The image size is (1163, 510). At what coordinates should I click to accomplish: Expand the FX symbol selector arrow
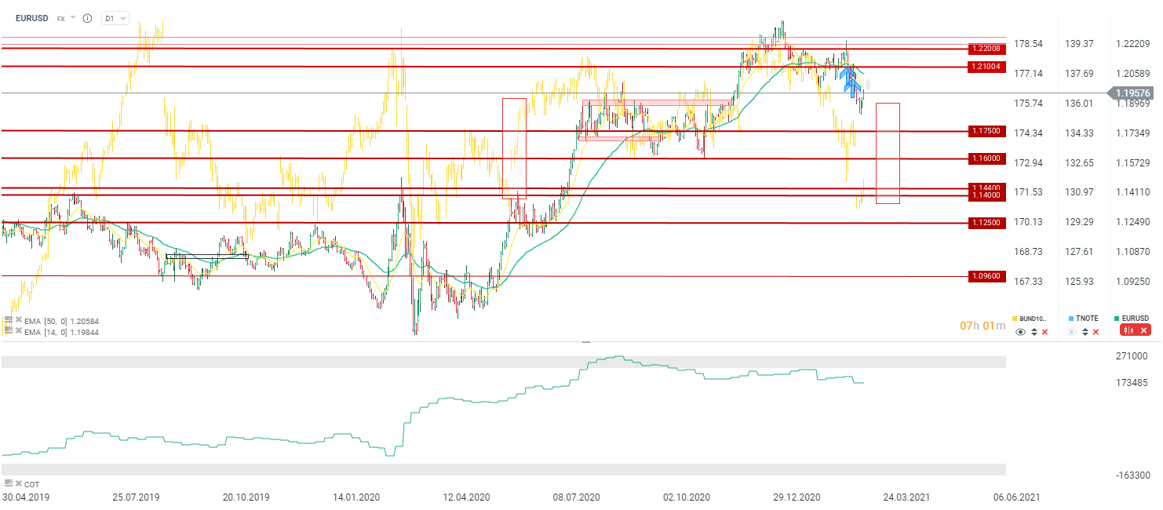click(73, 17)
